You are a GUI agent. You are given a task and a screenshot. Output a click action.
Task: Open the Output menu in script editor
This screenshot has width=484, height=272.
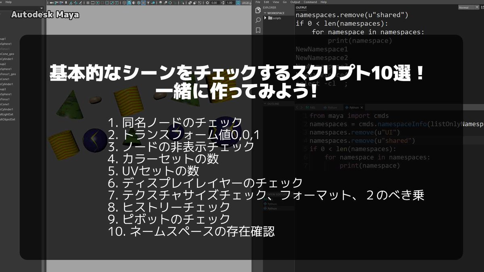(x=295, y=2)
